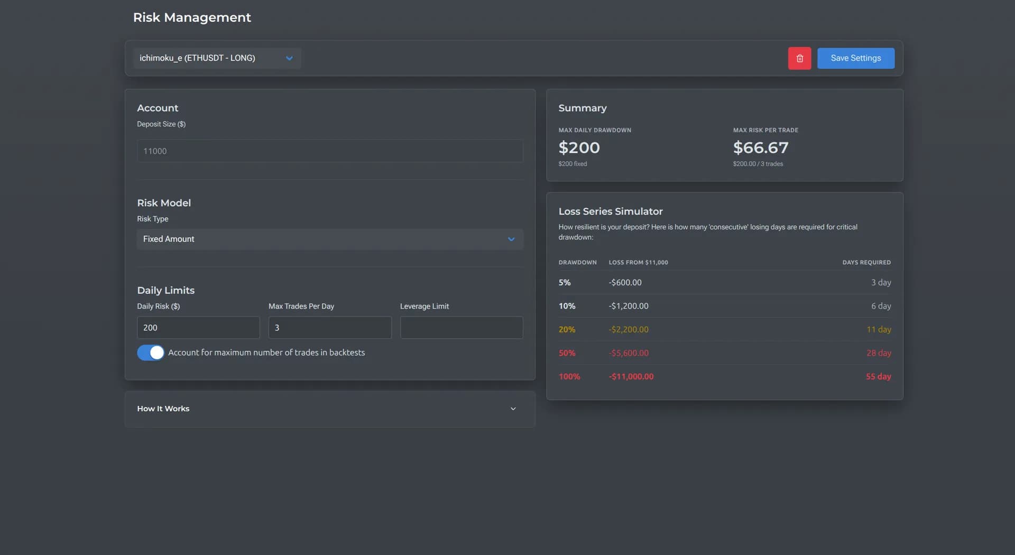Click the Risk Management page heading
The width and height of the screenshot is (1015, 555).
tap(192, 17)
